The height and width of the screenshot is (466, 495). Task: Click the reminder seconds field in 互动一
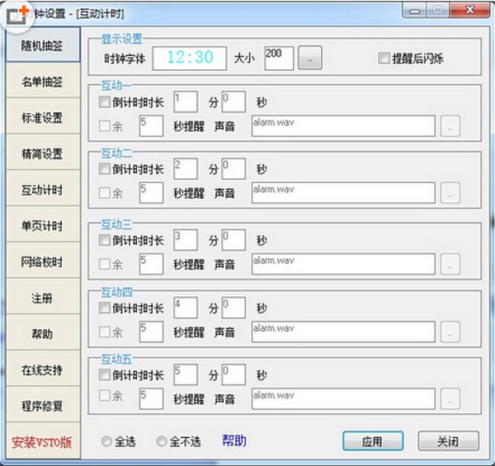pos(151,126)
